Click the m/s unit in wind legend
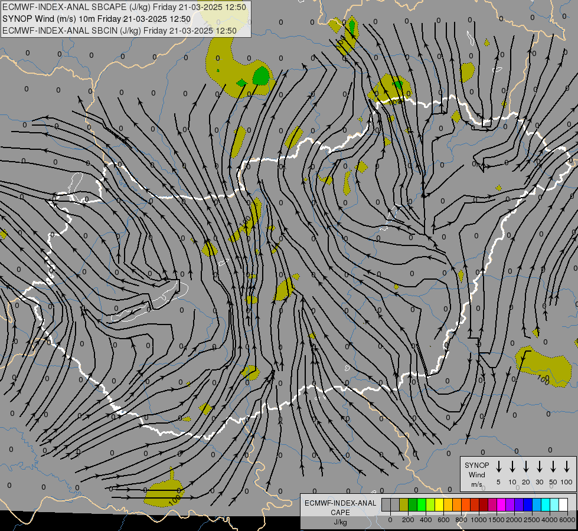The height and width of the screenshot is (531, 578). pos(476,484)
